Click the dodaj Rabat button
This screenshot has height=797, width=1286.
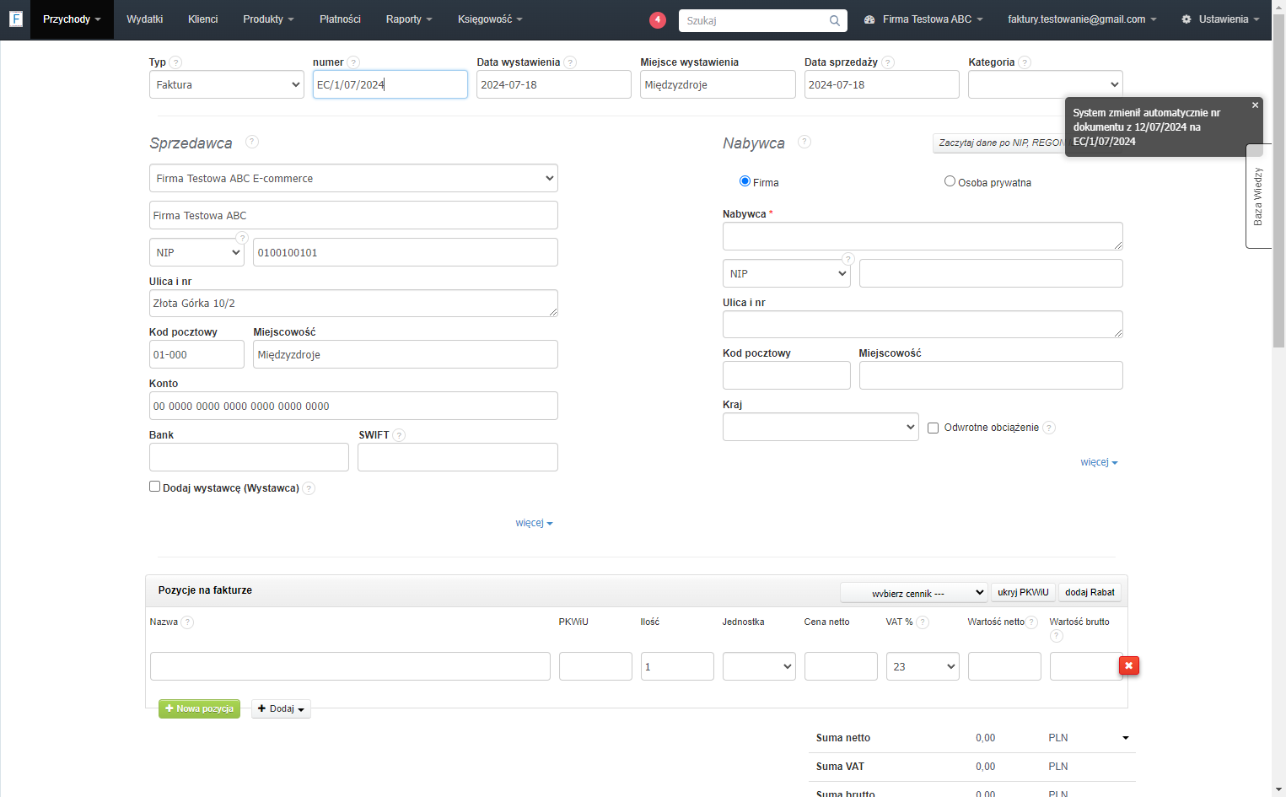(1090, 592)
